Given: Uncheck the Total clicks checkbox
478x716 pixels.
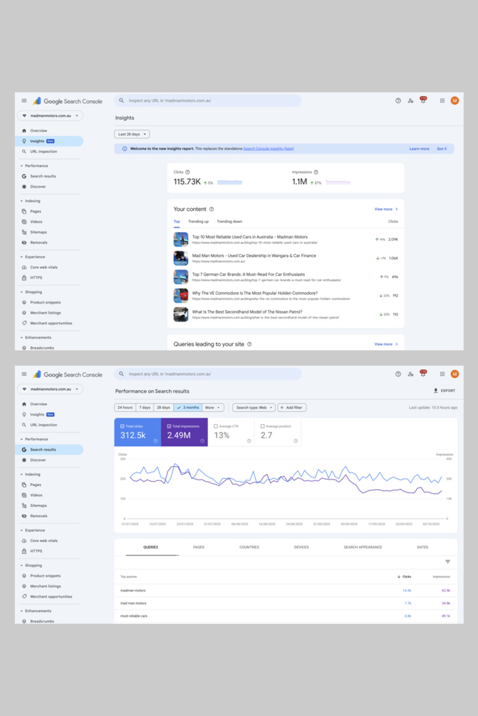Looking at the screenshot, I should (x=122, y=426).
